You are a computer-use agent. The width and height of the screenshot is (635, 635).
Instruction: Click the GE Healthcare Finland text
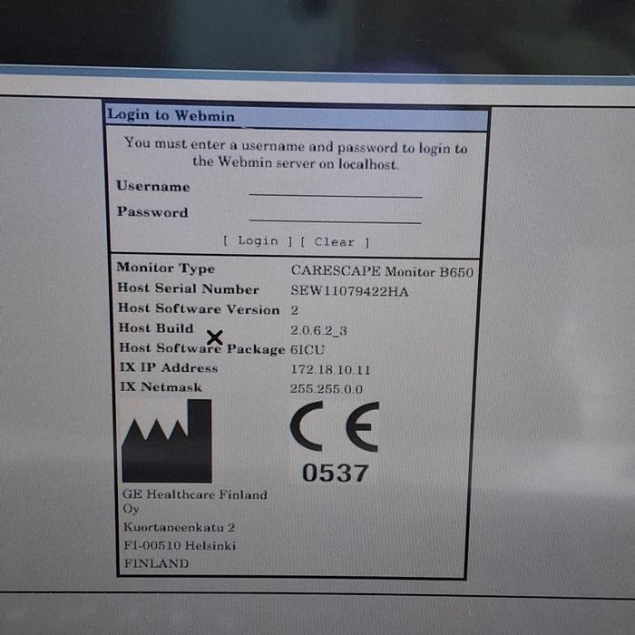[x=195, y=495]
